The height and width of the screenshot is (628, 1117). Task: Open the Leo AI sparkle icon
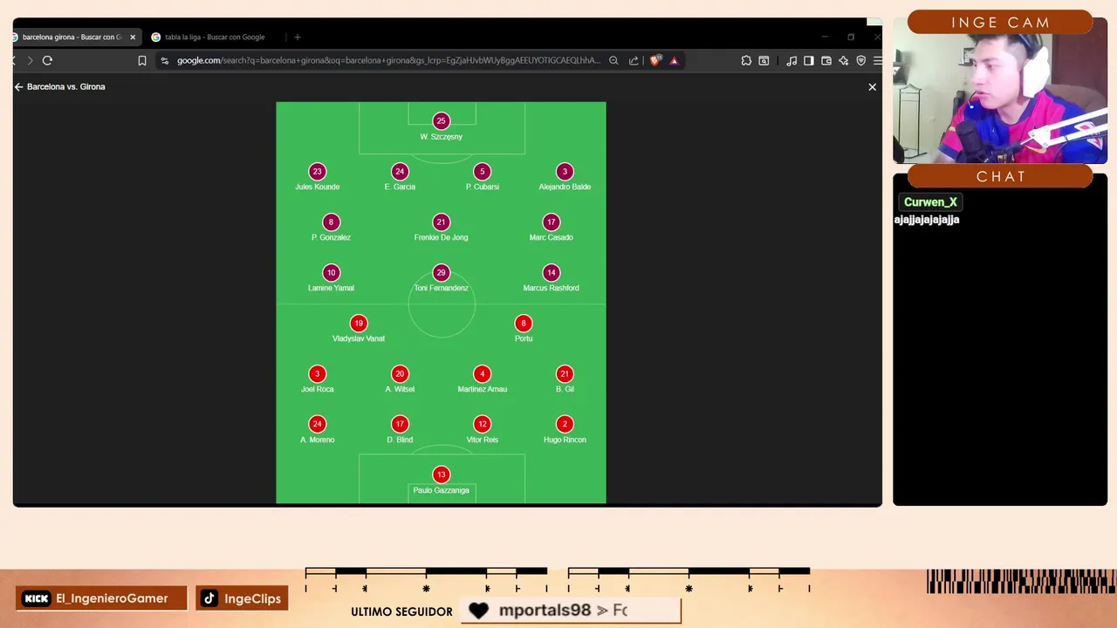click(844, 60)
